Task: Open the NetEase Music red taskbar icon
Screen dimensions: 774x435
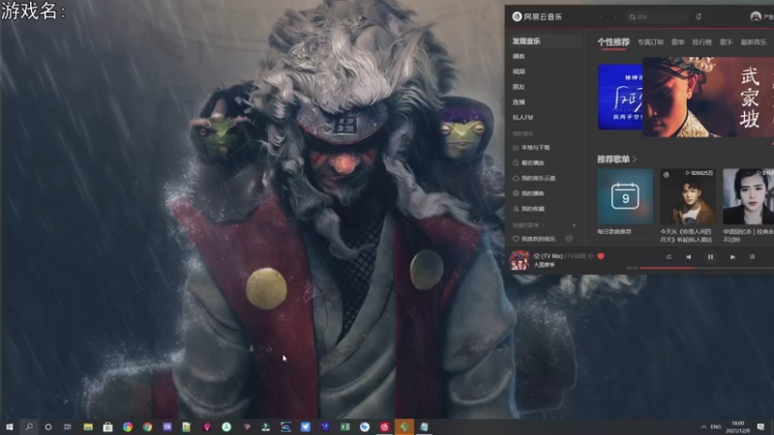Action: point(384,426)
